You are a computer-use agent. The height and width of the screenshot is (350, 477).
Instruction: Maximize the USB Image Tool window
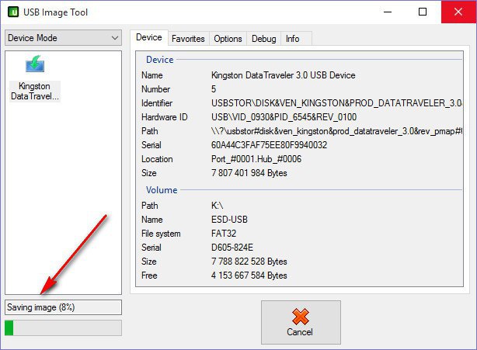423,12
